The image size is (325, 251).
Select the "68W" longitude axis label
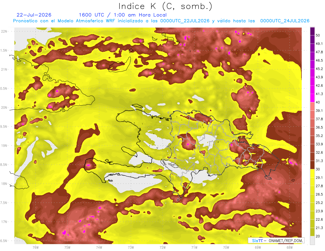pyautogui.click(x=289, y=247)
